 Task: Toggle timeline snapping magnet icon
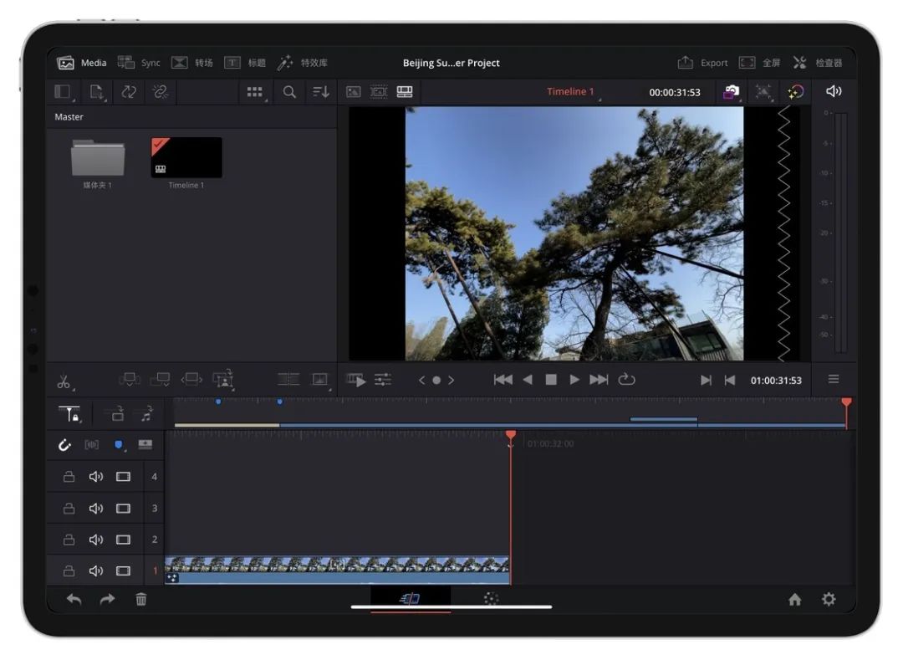(x=65, y=445)
